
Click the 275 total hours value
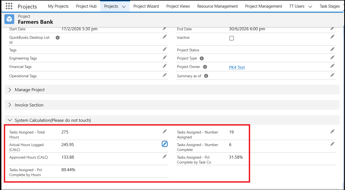pyautogui.click(x=65, y=132)
